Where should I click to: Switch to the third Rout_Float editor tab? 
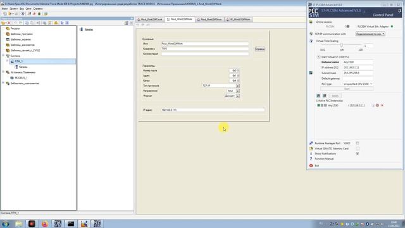coord(209,20)
